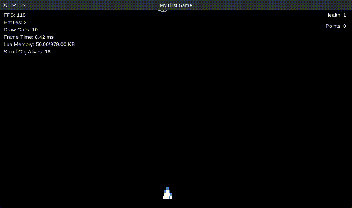Image resolution: width=352 pixels, height=208 pixels.
Task: Click the Frame Time: 8.42 ms readout
Action: point(29,37)
